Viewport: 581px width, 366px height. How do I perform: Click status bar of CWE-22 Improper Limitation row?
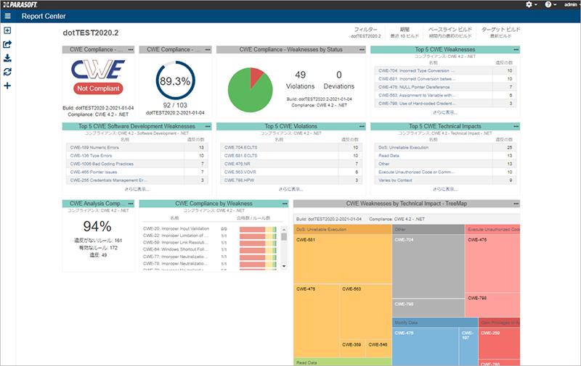click(x=258, y=236)
